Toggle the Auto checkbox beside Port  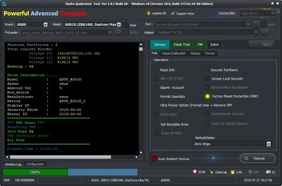(264, 24)
